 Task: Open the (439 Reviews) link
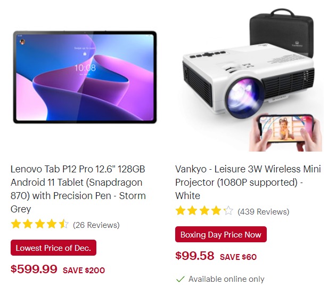[264, 211]
